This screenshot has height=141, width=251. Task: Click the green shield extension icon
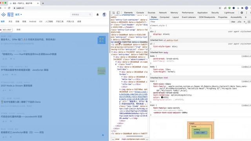(x=229, y=8)
